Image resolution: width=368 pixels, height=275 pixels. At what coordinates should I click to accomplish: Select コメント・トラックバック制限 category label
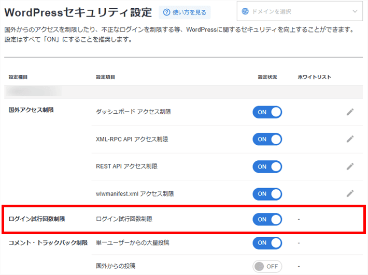(x=48, y=243)
